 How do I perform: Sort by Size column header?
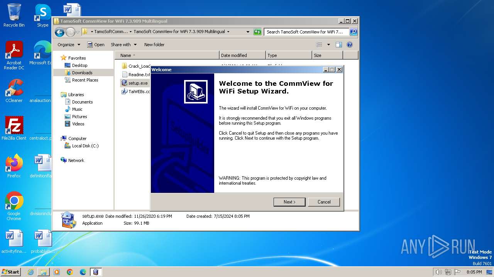click(x=327, y=55)
